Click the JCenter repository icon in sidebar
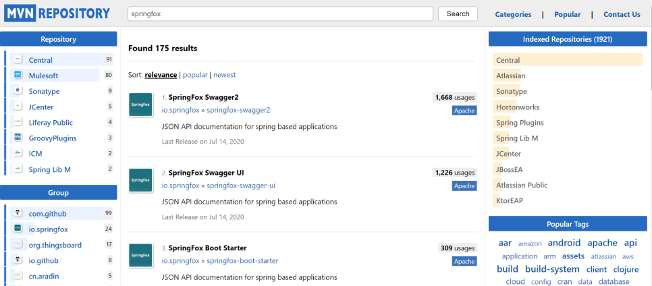The image size is (652, 286). (x=18, y=107)
